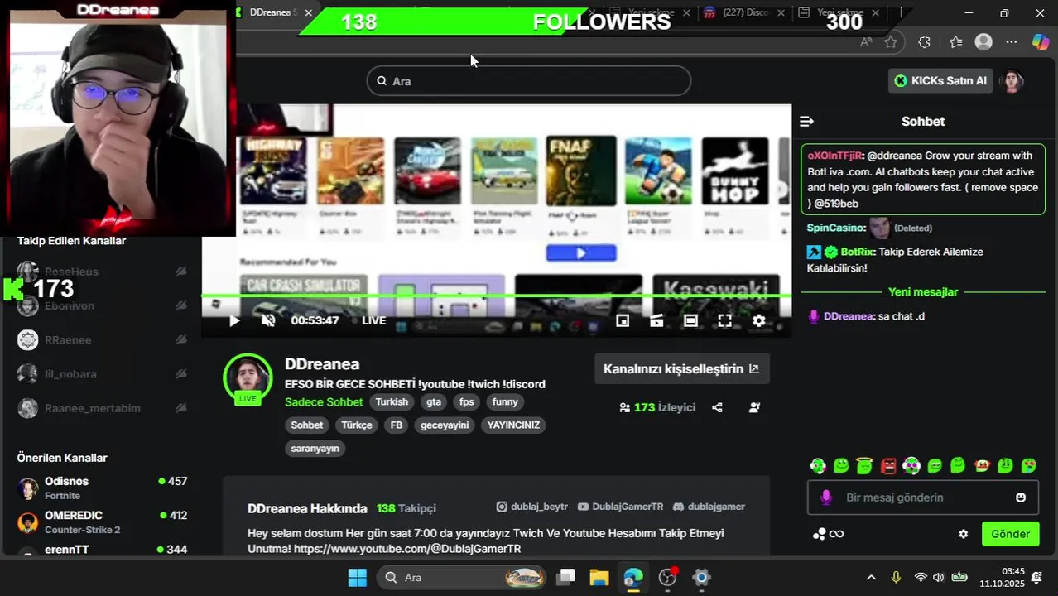Screen dimensions: 1058x596
Task: Open dublaj_beytr Instagram link
Action: coord(531,507)
